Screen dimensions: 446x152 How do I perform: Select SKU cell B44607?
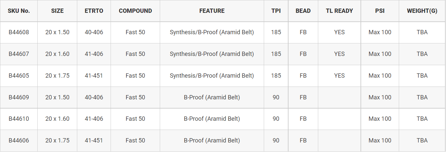pos(19,54)
